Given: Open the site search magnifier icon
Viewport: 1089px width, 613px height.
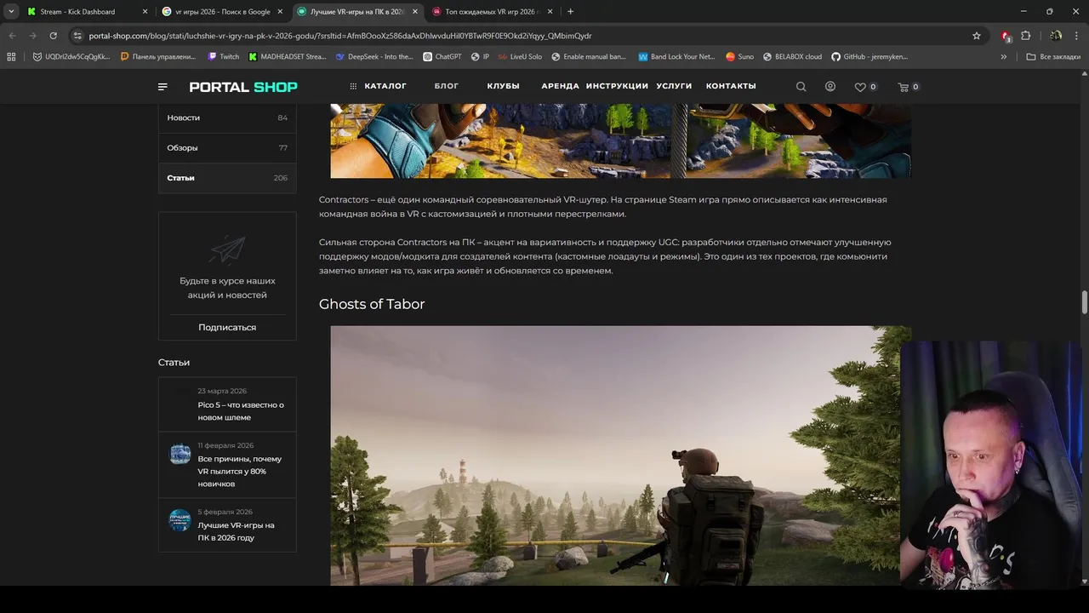Looking at the screenshot, I should [801, 87].
